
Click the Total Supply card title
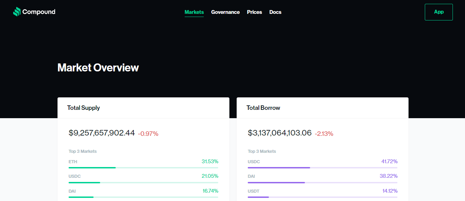[x=84, y=108]
